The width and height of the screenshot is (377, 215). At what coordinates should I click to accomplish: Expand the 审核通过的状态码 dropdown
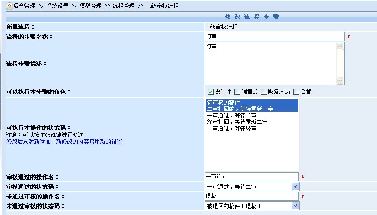(295, 186)
